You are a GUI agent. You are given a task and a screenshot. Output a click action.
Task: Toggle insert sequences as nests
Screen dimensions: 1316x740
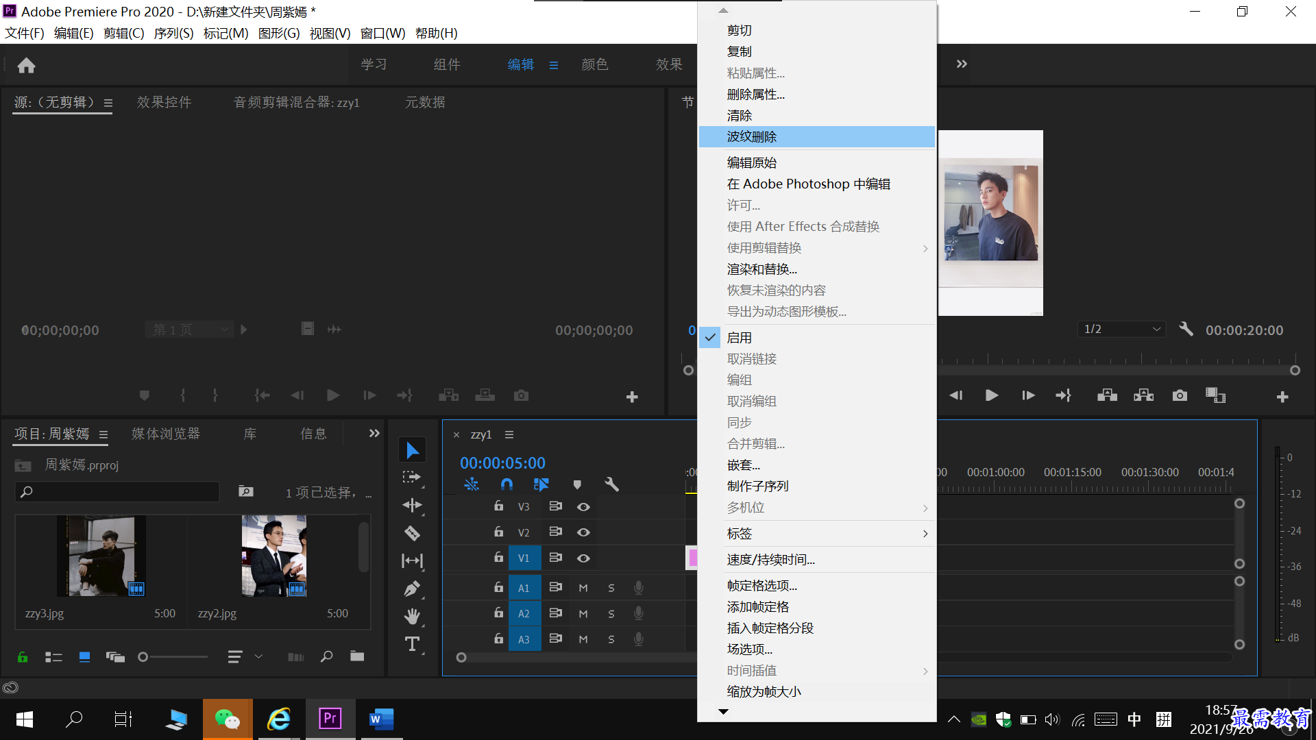(x=472, y=484)
